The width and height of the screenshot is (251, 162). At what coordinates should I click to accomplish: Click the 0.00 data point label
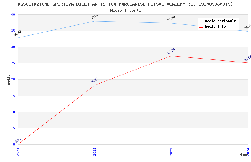point(18,140)
